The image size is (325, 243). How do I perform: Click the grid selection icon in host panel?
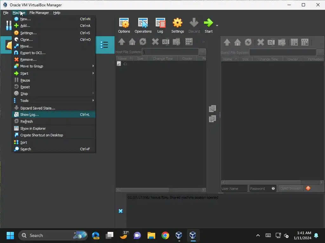tap(189, 42)
